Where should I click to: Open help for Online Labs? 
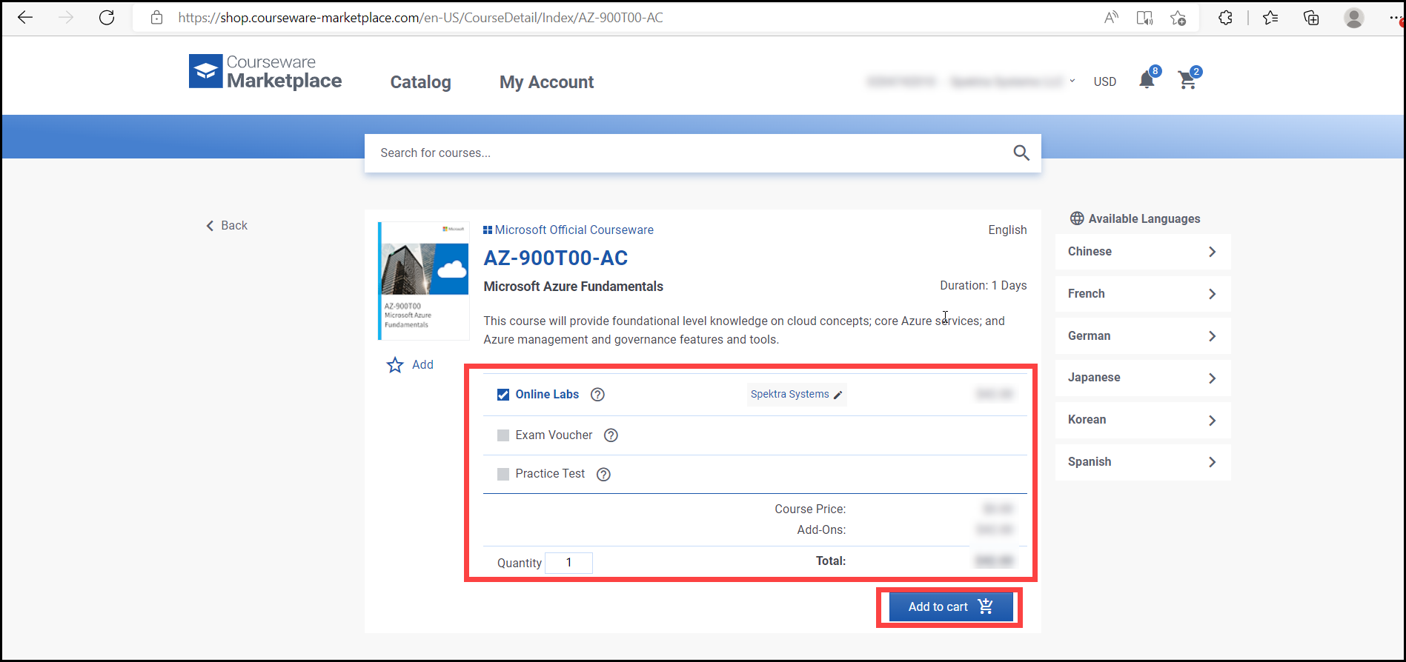597,395
